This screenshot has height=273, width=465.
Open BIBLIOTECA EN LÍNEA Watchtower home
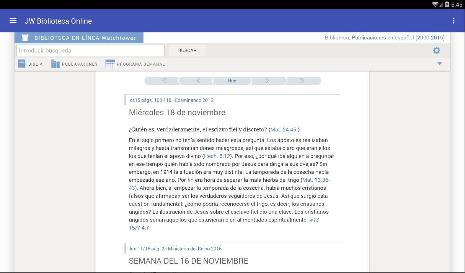[79, 38]
